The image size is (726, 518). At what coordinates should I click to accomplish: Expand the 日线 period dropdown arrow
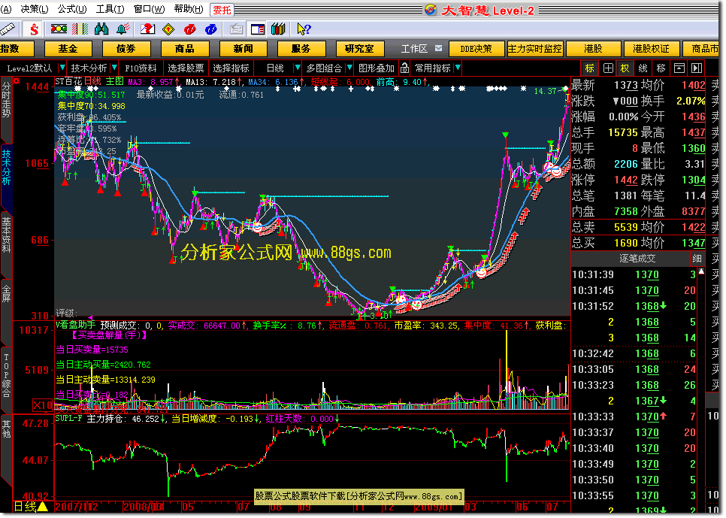tap(298, 68)
